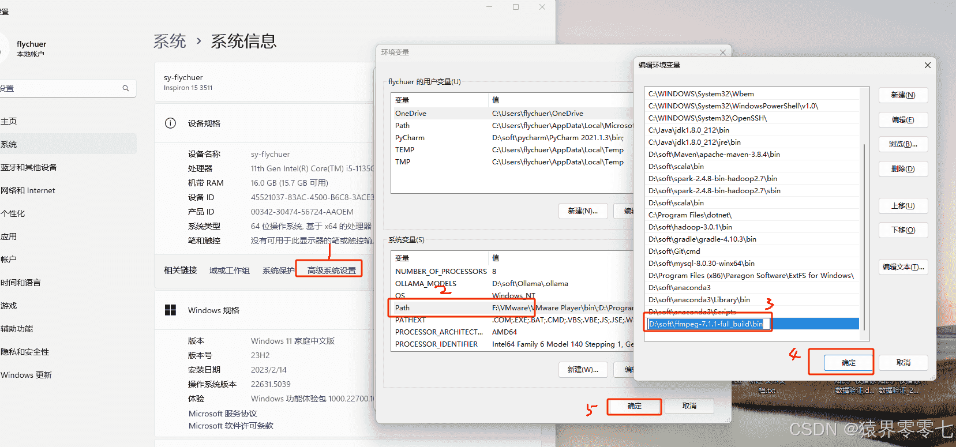Select the apache-maven-3.8.4\bin path entry
Screen dimensions: 956x447
coord(753,155)
